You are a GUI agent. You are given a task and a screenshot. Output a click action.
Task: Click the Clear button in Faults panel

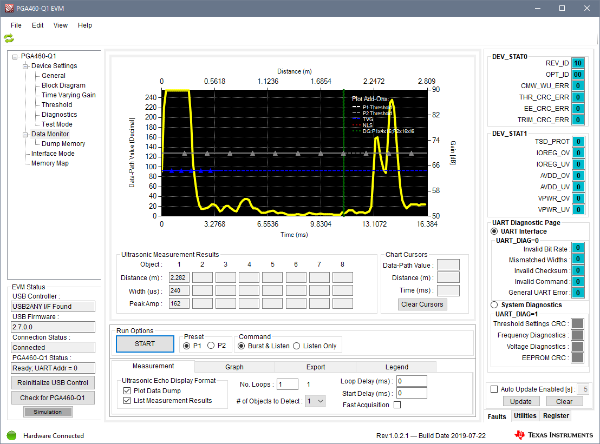tap(564, 401)
